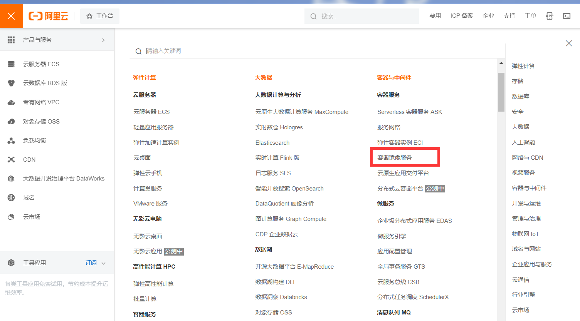Open 实时数仓 Hologres link
Image resolution: width=580 pixels, height=321 pixels.
[x=279, y=127]
